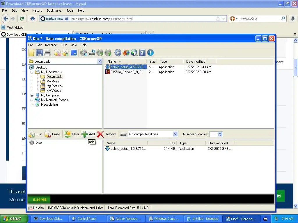Click the Number of copies input field

tap(214, 134)
